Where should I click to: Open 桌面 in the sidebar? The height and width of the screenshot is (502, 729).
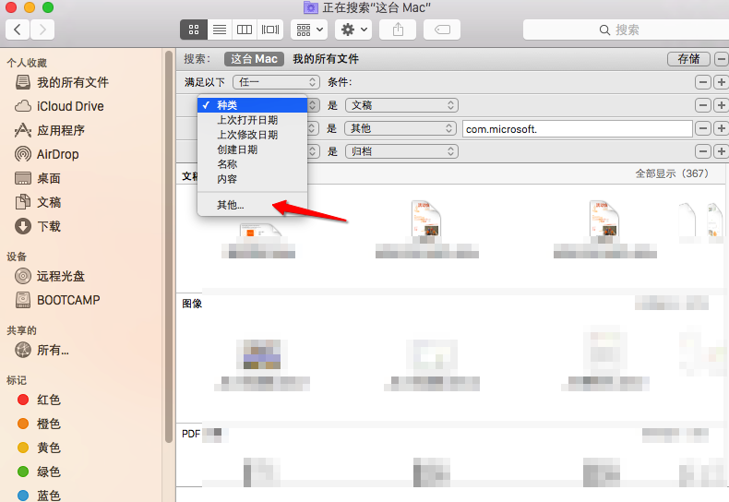tap(38, 178)
